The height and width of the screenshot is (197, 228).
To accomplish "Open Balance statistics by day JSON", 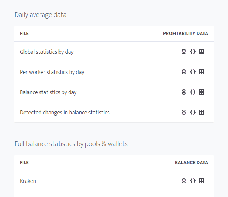I will pos(193,92).
